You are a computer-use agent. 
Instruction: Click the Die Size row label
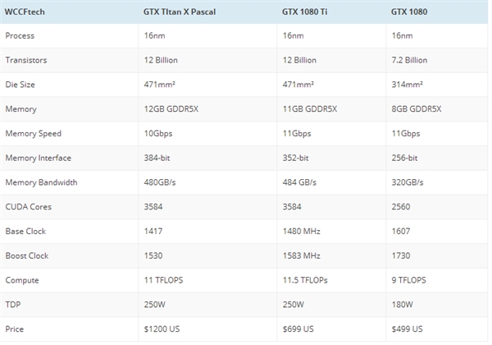pos(22,84)
